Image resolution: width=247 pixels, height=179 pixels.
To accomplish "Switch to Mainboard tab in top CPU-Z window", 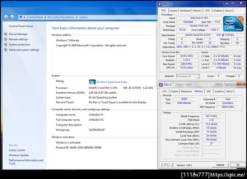I will (x=185, y=11).
